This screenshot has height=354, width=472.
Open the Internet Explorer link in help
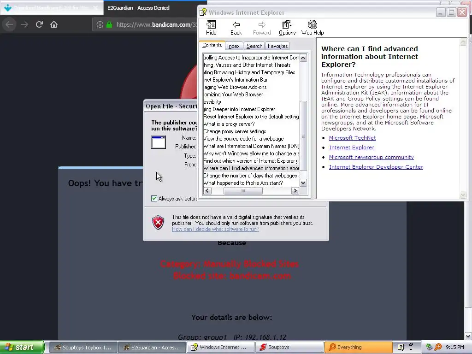click(352, 147)
